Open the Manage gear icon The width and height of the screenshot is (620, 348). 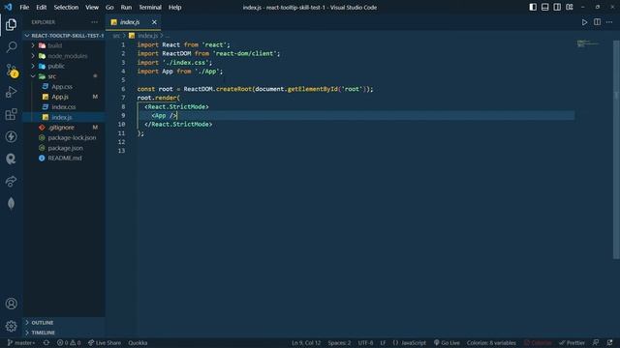pos(11,326)
